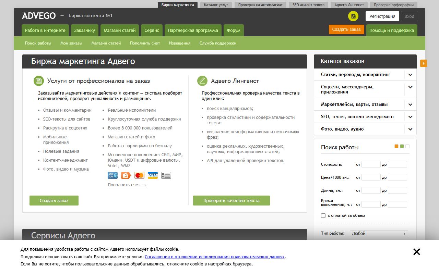Viewport: 439px width, 274px height.
Task: Click the Mastercard payment icon
Action: click(x=139, y=175)
